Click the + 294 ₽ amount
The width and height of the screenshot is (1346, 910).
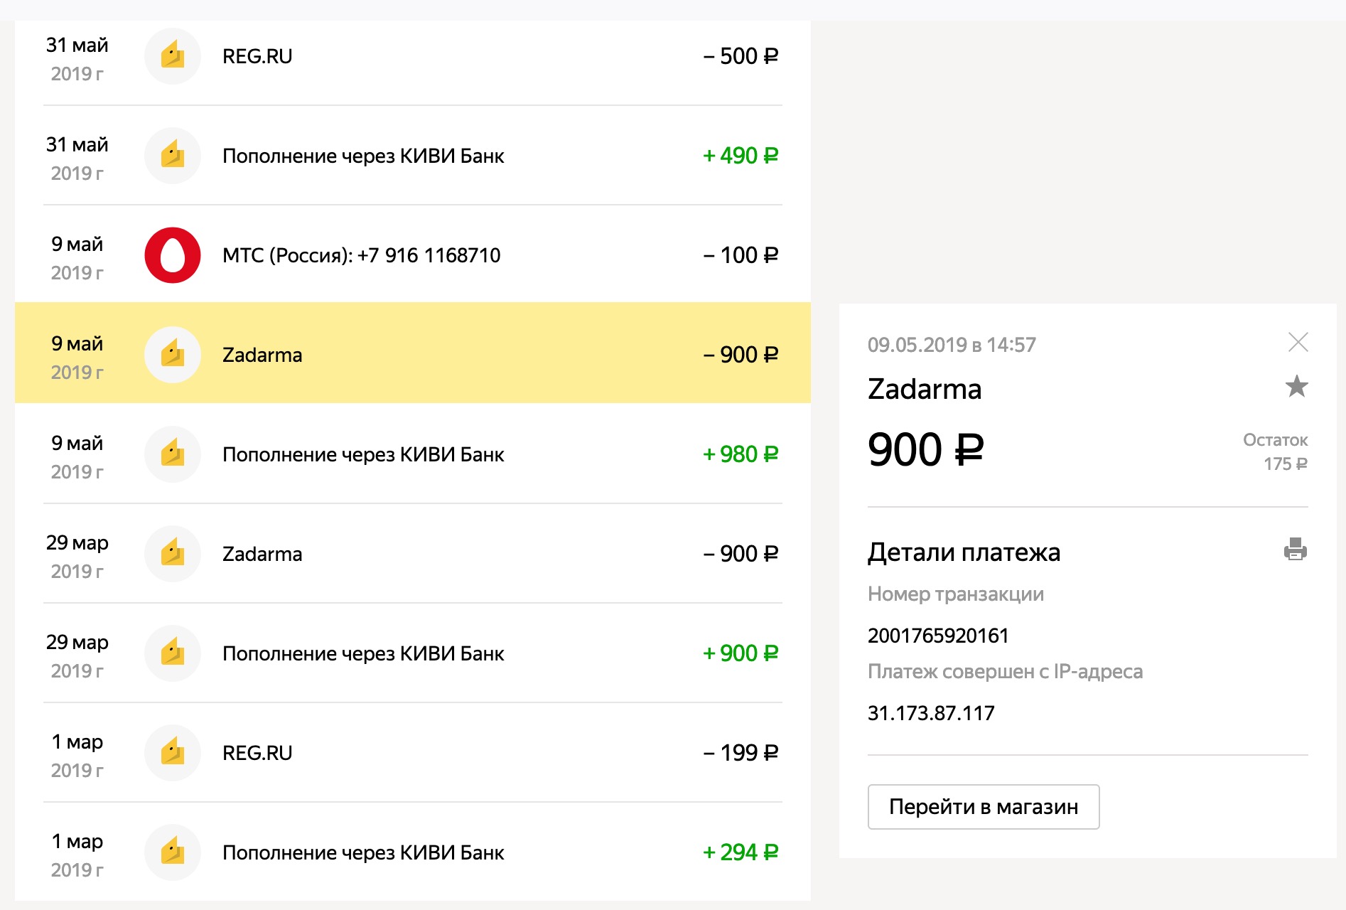741,852
